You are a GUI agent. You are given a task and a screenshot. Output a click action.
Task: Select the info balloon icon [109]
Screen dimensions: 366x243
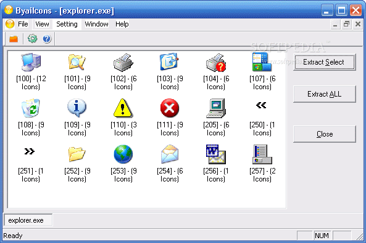[77, 108]
